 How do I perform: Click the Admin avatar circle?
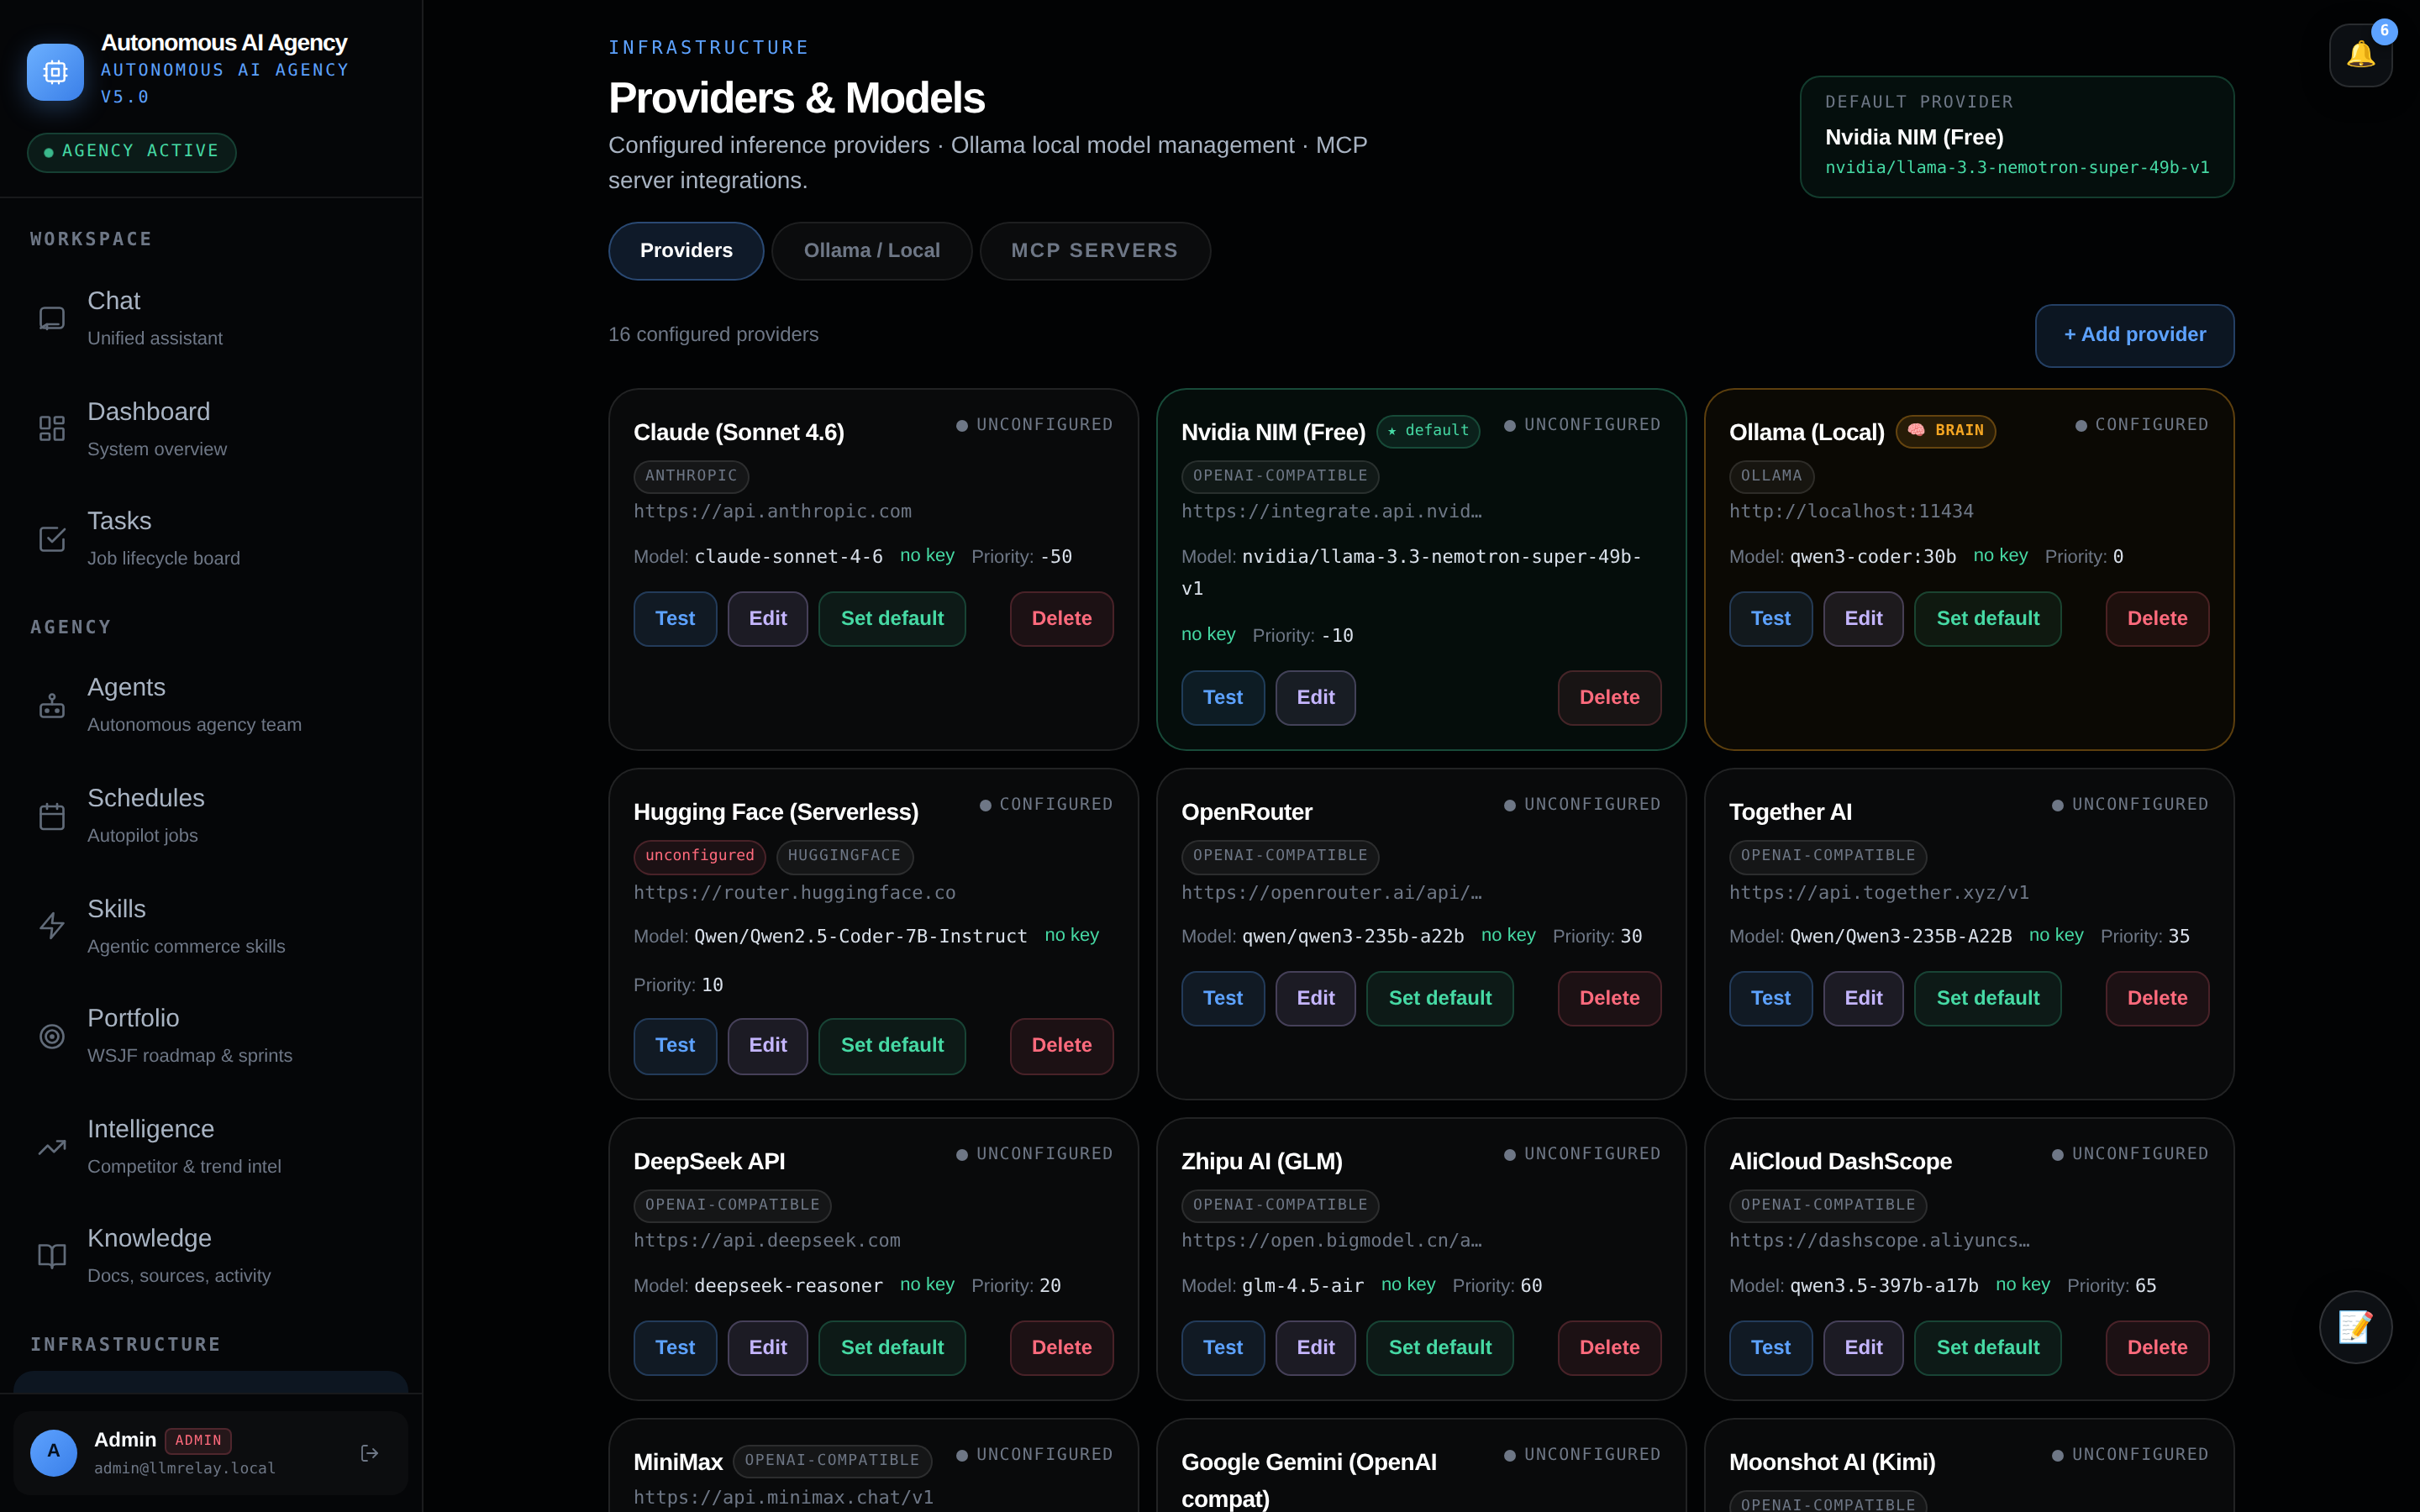pos(54,1453)
